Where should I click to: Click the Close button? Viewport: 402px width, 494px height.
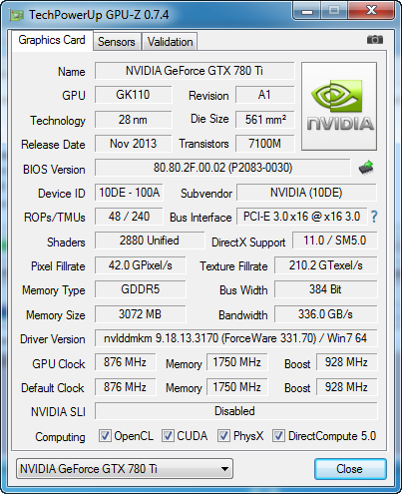click(350, 469)
